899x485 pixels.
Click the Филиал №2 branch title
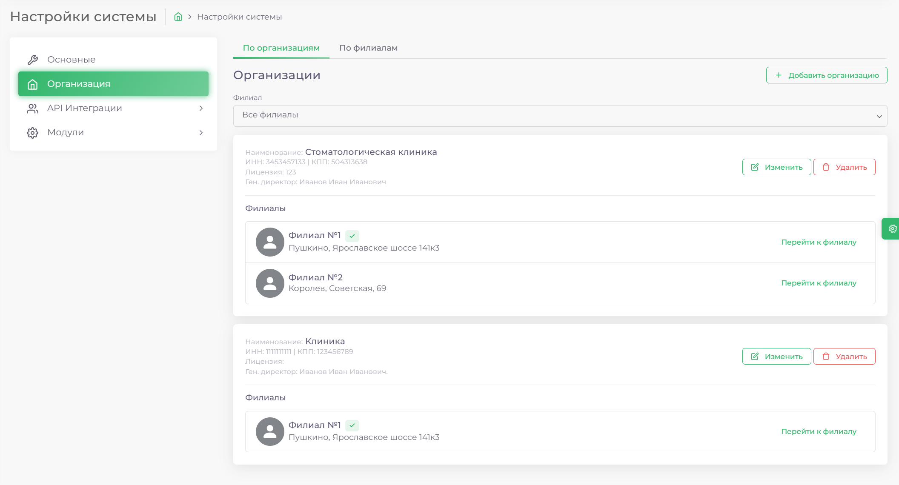coord(316,277)
